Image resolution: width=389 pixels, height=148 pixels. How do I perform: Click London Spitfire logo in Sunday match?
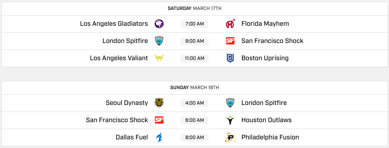tap(230, 103)
